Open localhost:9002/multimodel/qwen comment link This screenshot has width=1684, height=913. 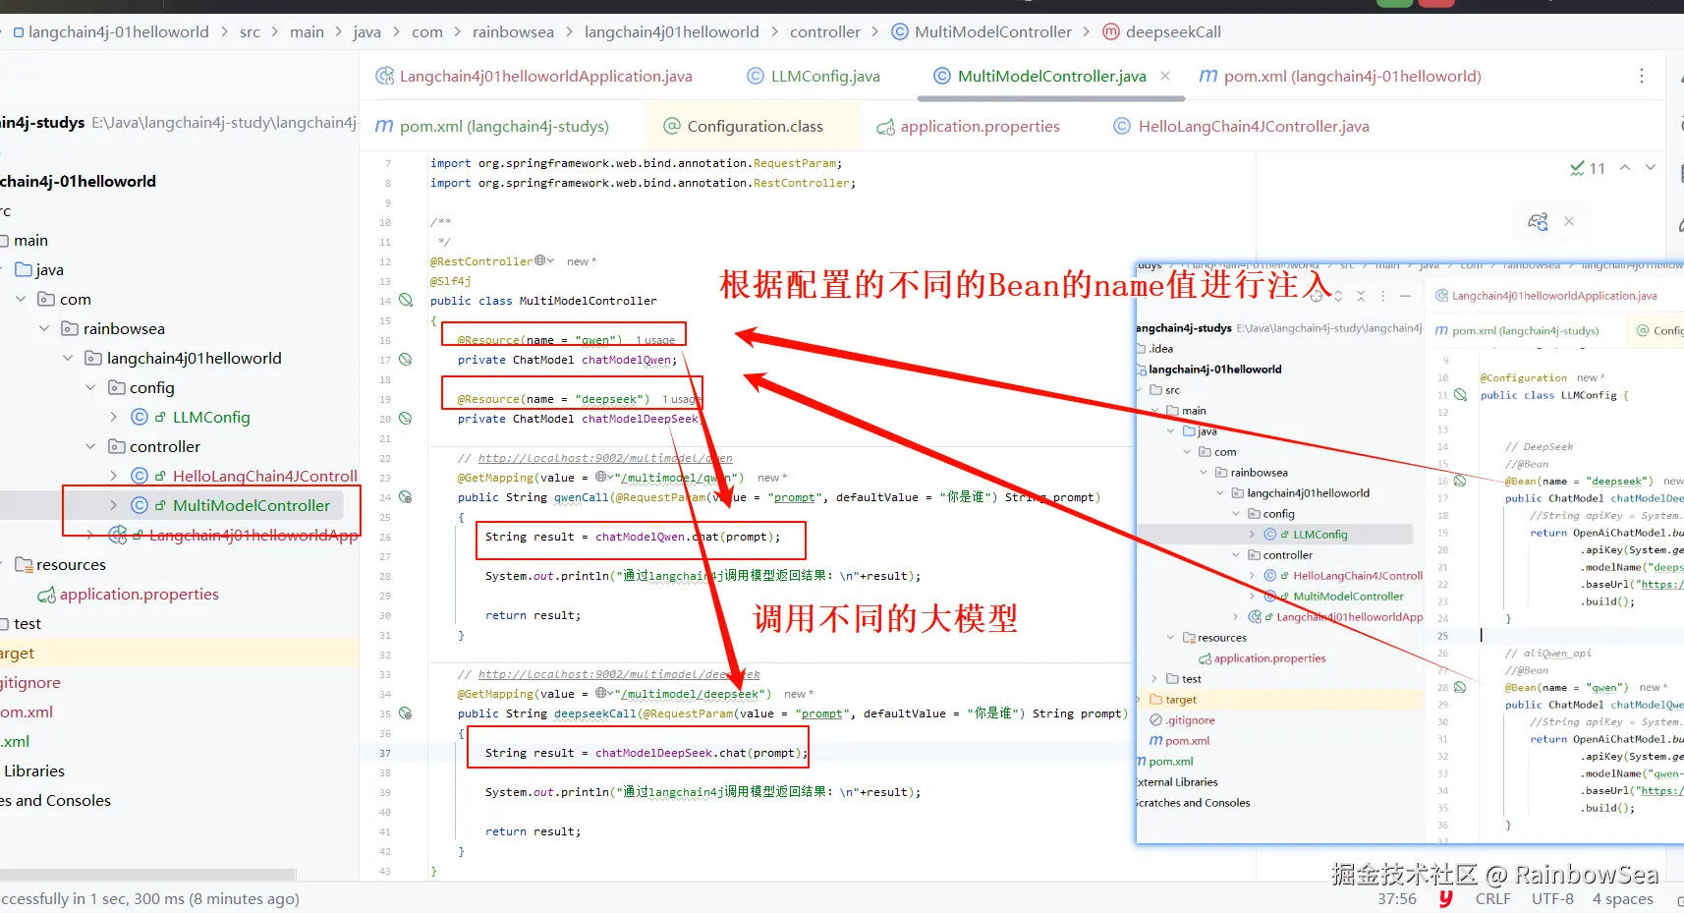[x=605, y=458]
